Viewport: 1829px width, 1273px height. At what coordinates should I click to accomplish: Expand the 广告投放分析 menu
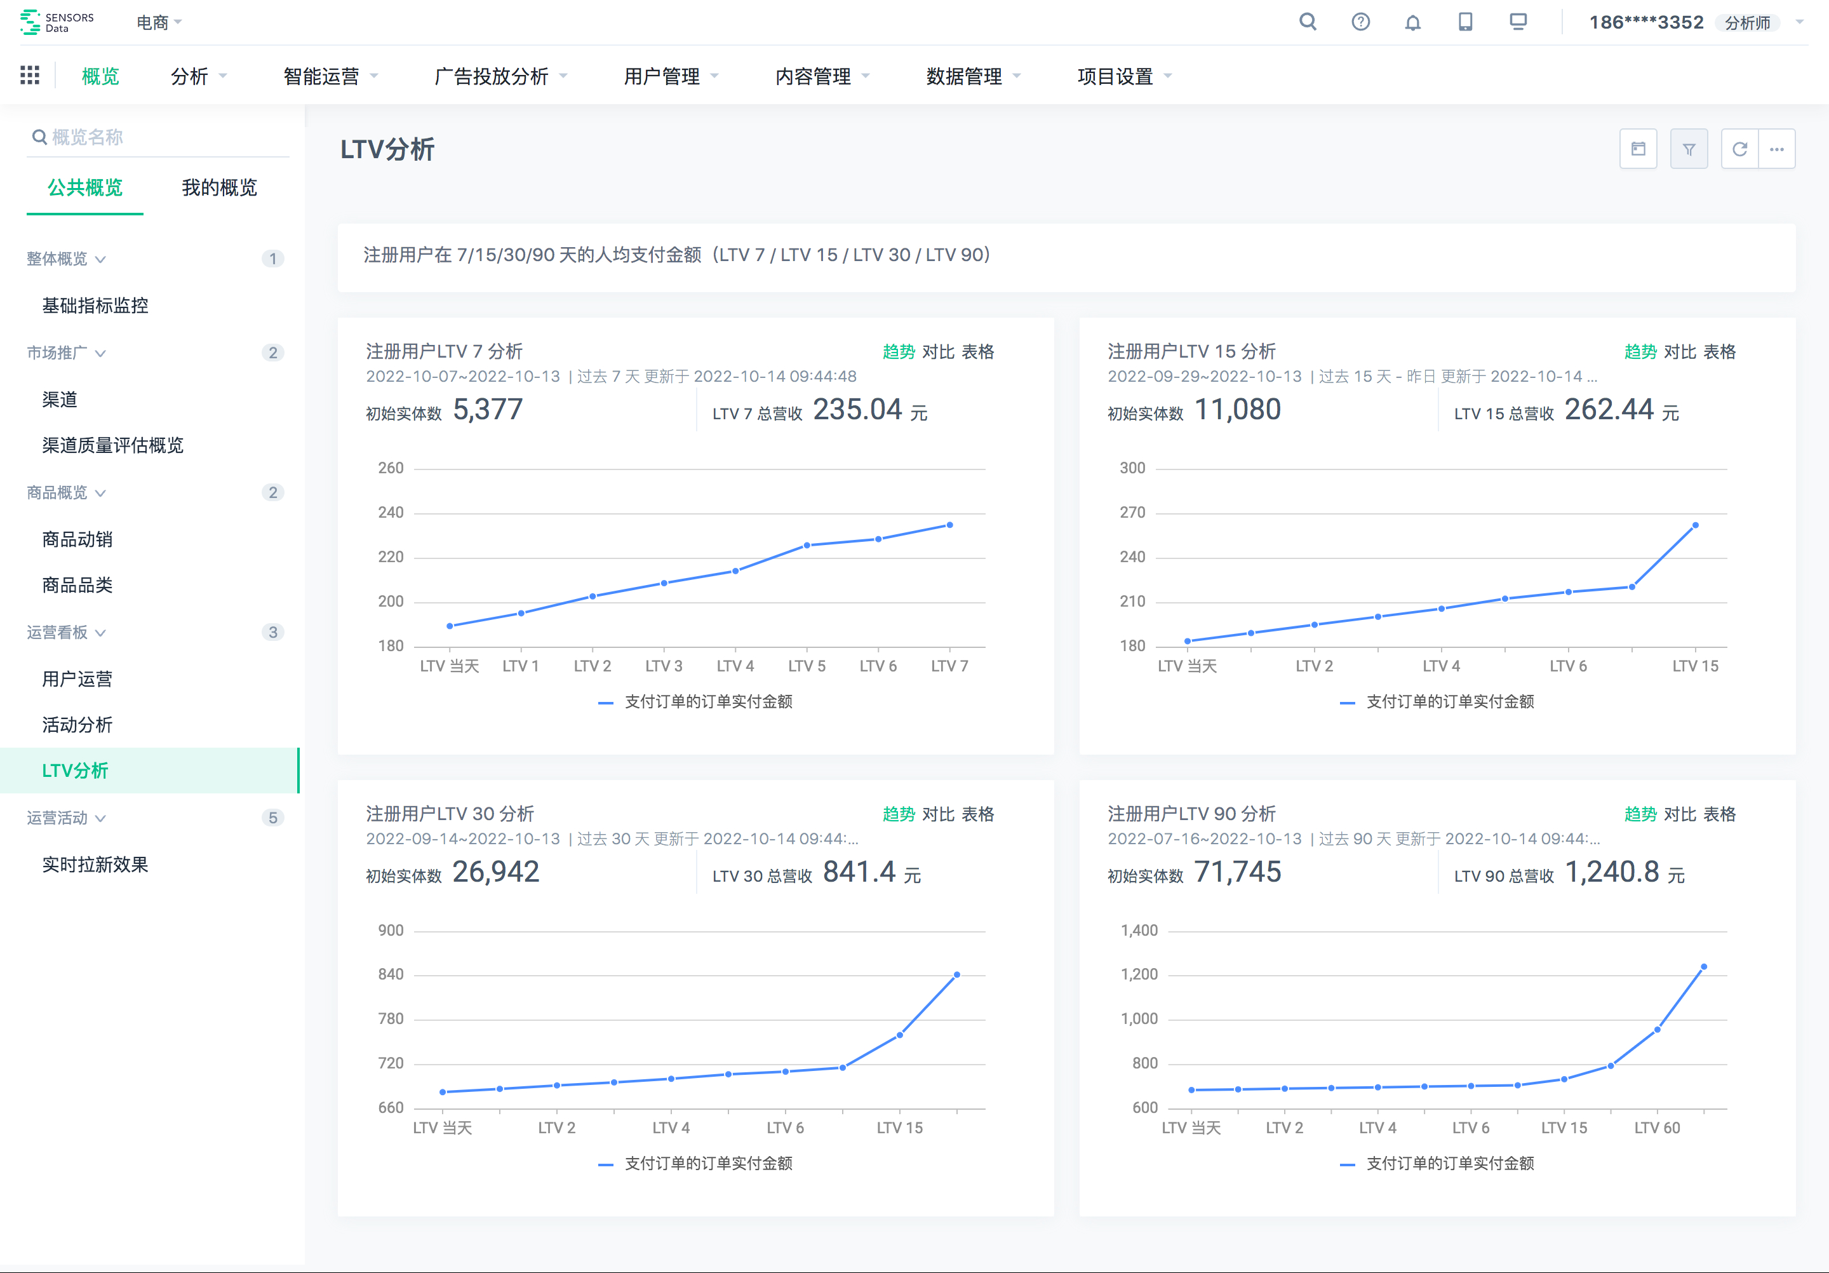pos(501,76)
